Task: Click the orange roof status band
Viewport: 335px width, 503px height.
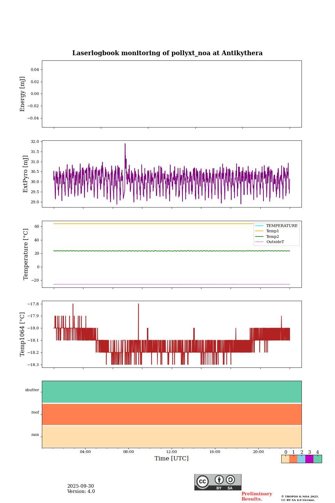Action: (172, 414)
